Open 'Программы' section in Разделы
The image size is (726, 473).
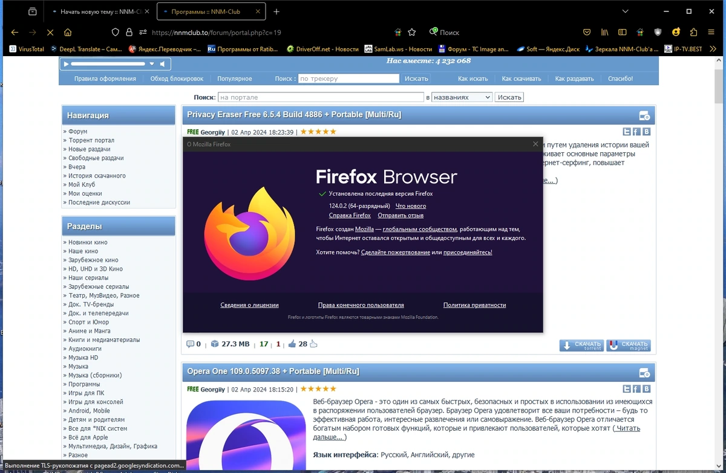pos(84,384)
